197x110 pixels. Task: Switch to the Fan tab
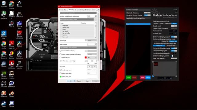point(65,10)
